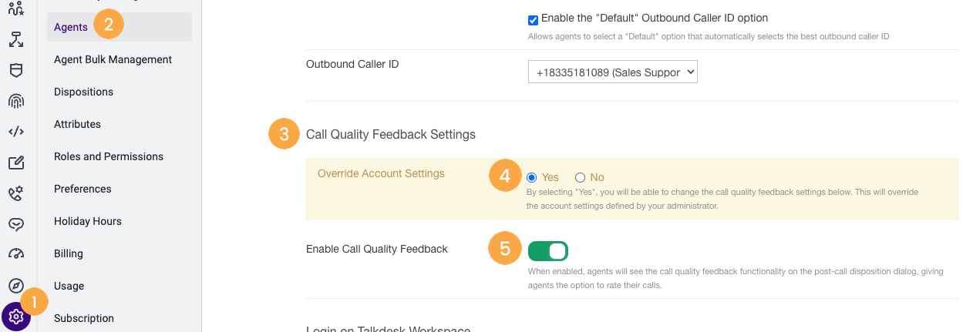The height and width of the screenshot is (332, 973).
Task: Select Yes for Override Account Settings
Action: click(531, 177)
